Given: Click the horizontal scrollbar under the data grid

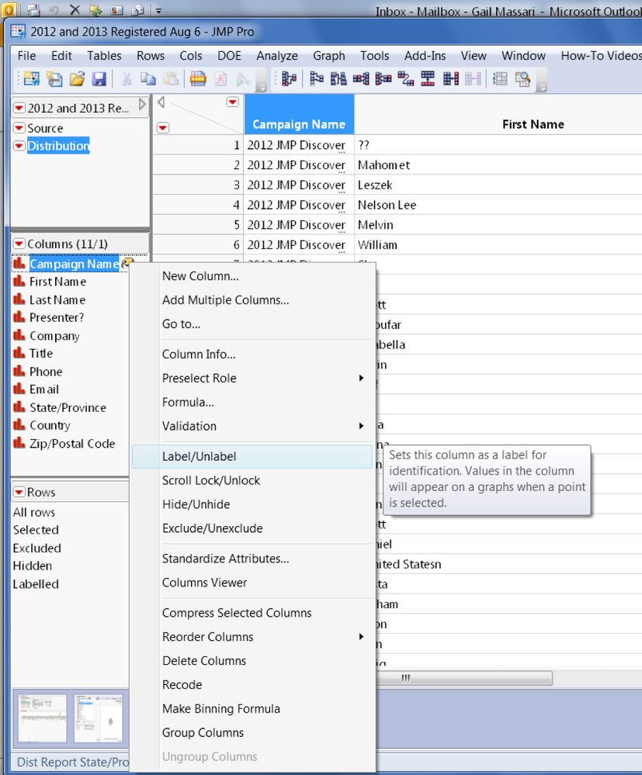Looking at the screenshot, I should point(464,678).
